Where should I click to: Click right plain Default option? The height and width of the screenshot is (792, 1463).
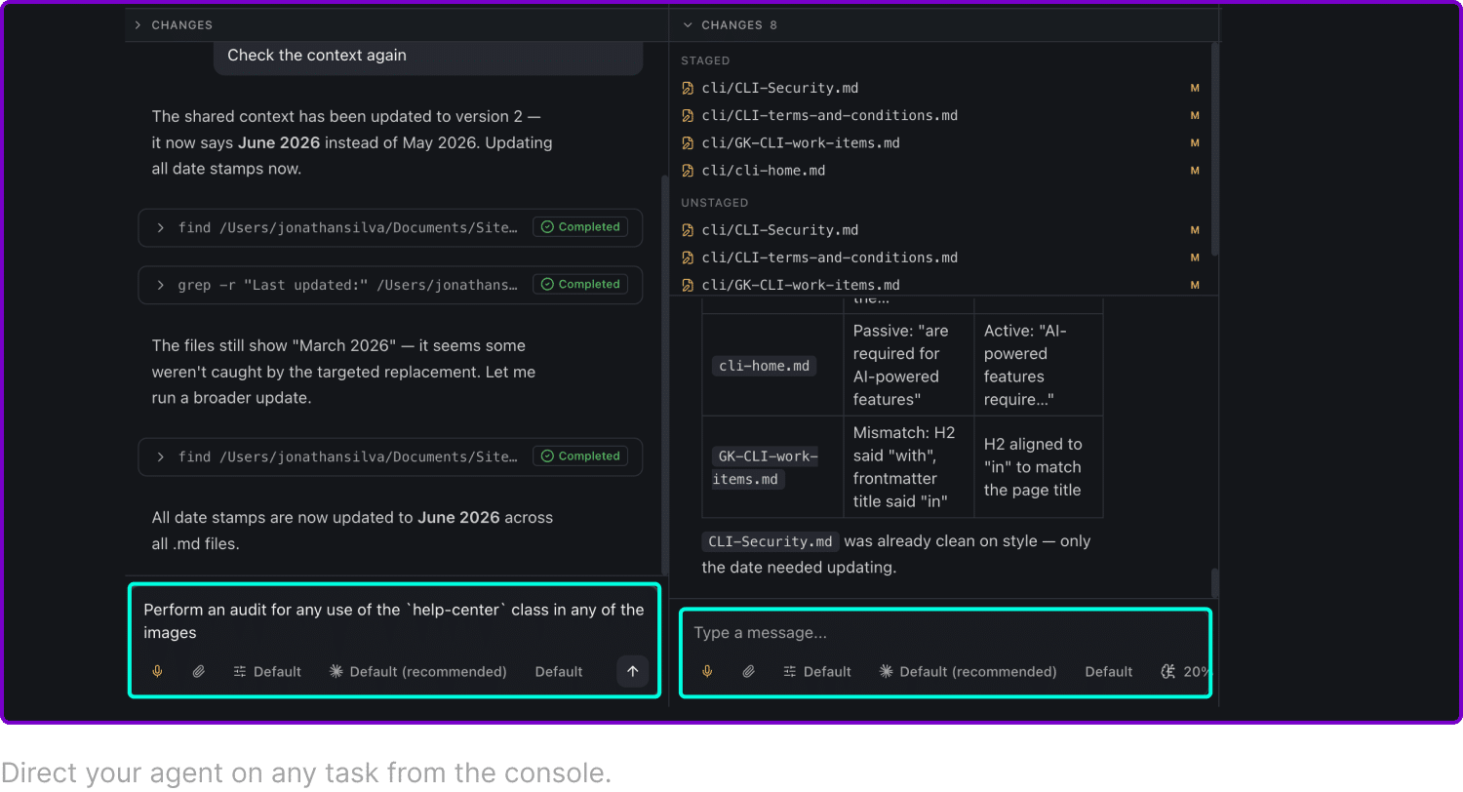pyautogui.click(x=1109, y=671)
